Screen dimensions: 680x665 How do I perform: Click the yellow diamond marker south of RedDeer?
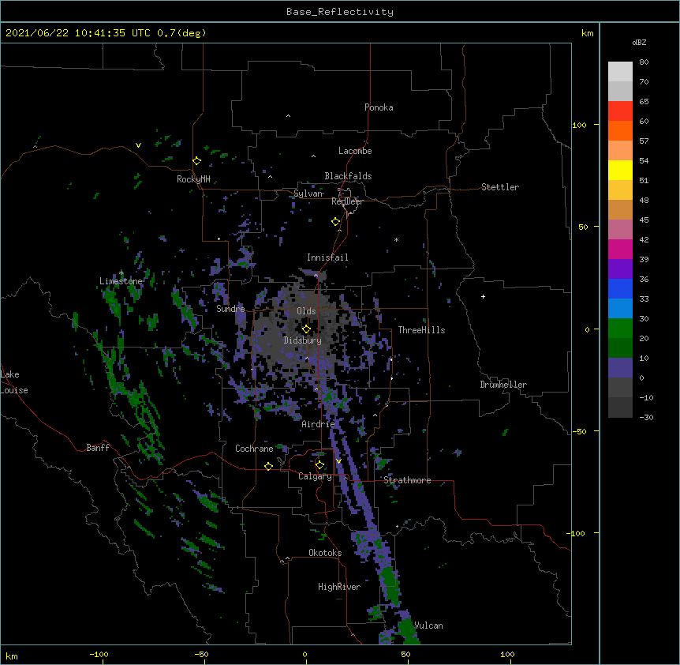(336, 222)
